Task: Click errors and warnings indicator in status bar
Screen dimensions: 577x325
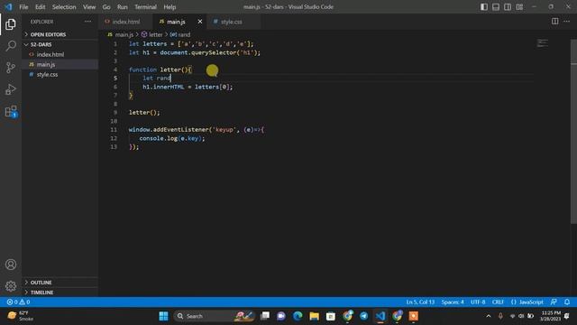Action: pos(18,302)
